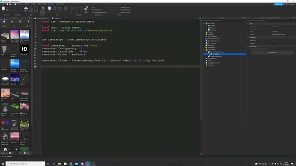
Task: Select the HD Admin thumbnail in Toolbox
Action: 25,49
